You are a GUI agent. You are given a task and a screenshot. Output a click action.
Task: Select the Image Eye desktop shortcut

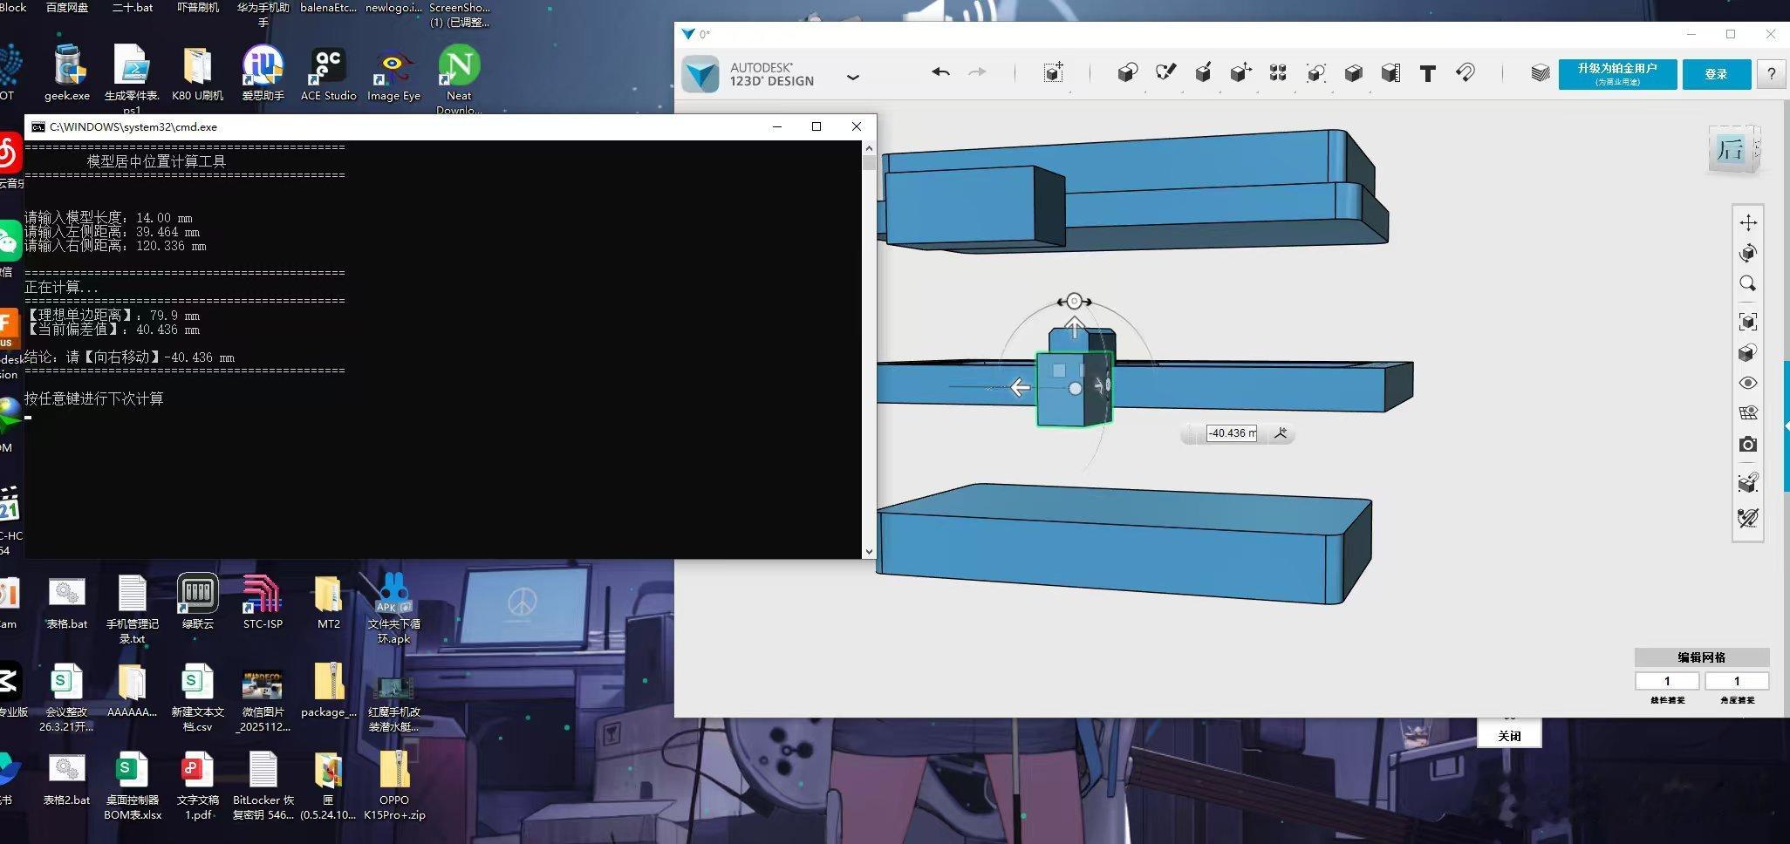[393, 73]
